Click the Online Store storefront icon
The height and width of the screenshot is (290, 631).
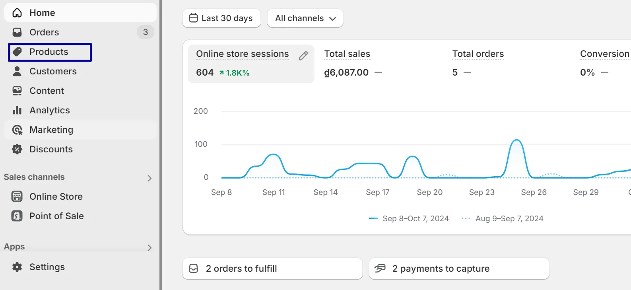click(x=17, y=197)
